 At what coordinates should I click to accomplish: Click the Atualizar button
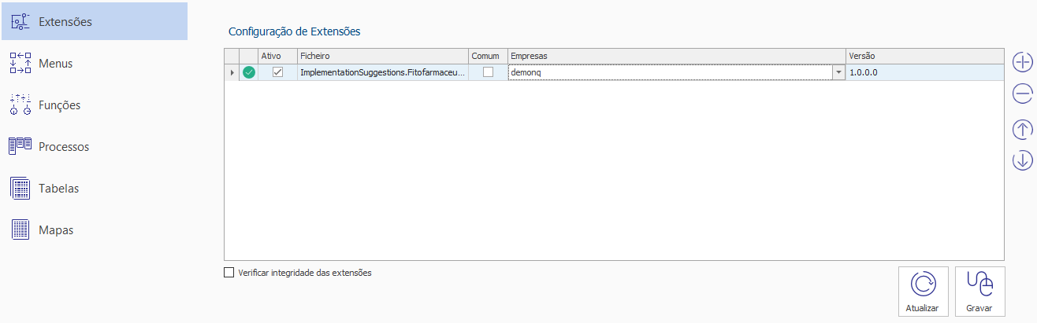923,292
